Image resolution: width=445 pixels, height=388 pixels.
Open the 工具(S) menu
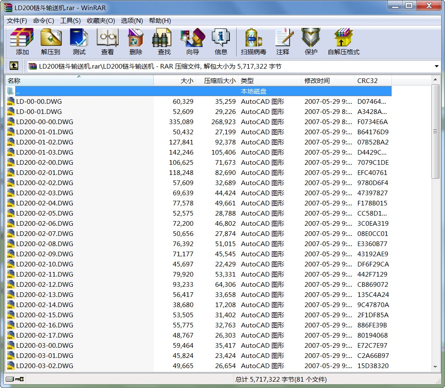pyautogui.click(x=70, y=21)
